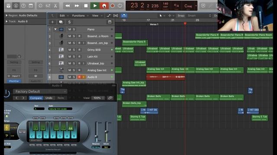Go to next plug-in preset arrow
The width and height of the screenshot is (277, 155).
tap(23, 98)
